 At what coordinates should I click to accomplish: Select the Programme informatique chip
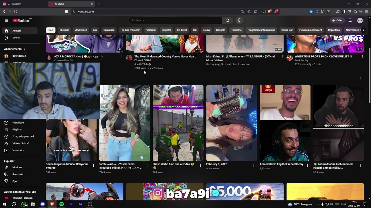tap(261, 30)
